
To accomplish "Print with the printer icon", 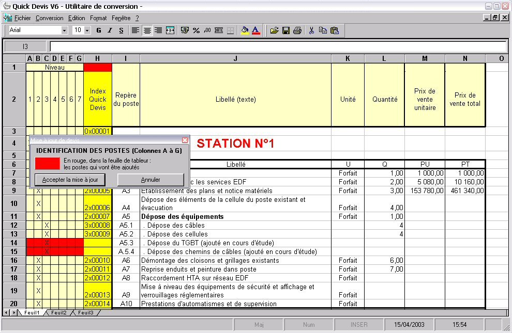I will (x=297, y=30).
